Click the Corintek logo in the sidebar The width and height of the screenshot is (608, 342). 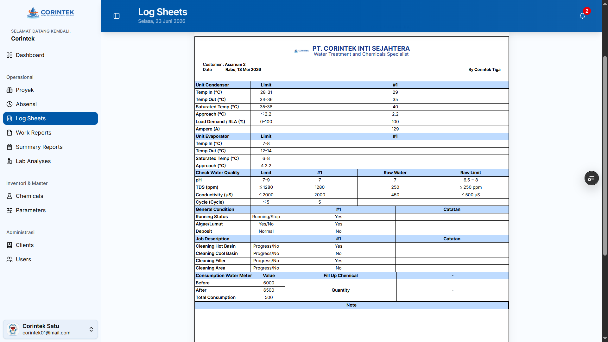coord(51,13)
